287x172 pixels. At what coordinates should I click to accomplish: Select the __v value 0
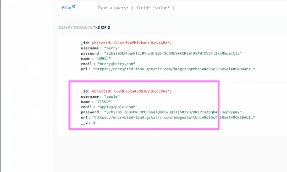[x=94, y=123]
